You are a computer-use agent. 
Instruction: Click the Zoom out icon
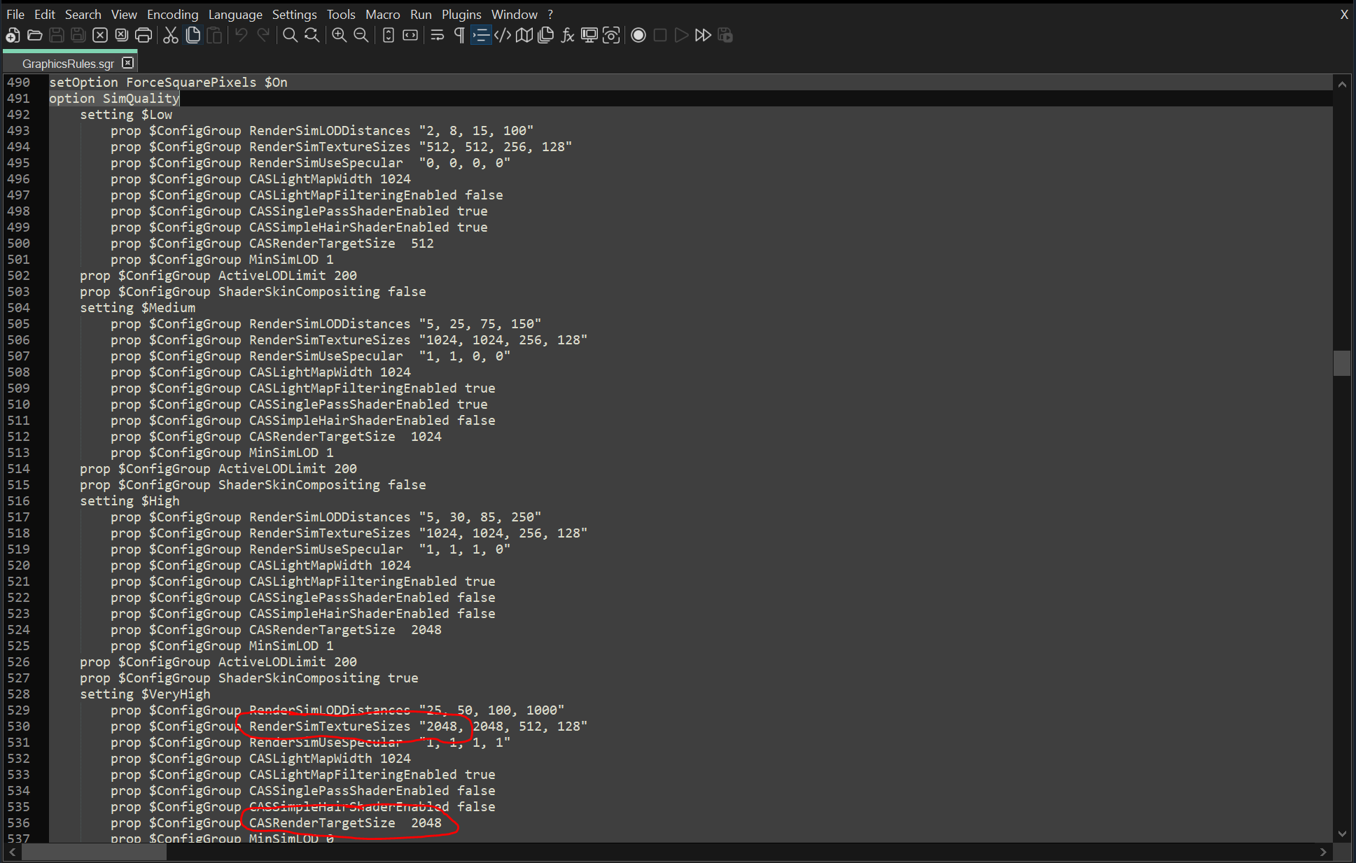pos(361,35)
